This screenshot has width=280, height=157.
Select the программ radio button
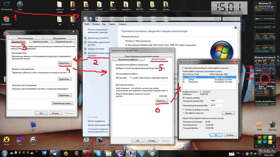[x=117, y=78]
